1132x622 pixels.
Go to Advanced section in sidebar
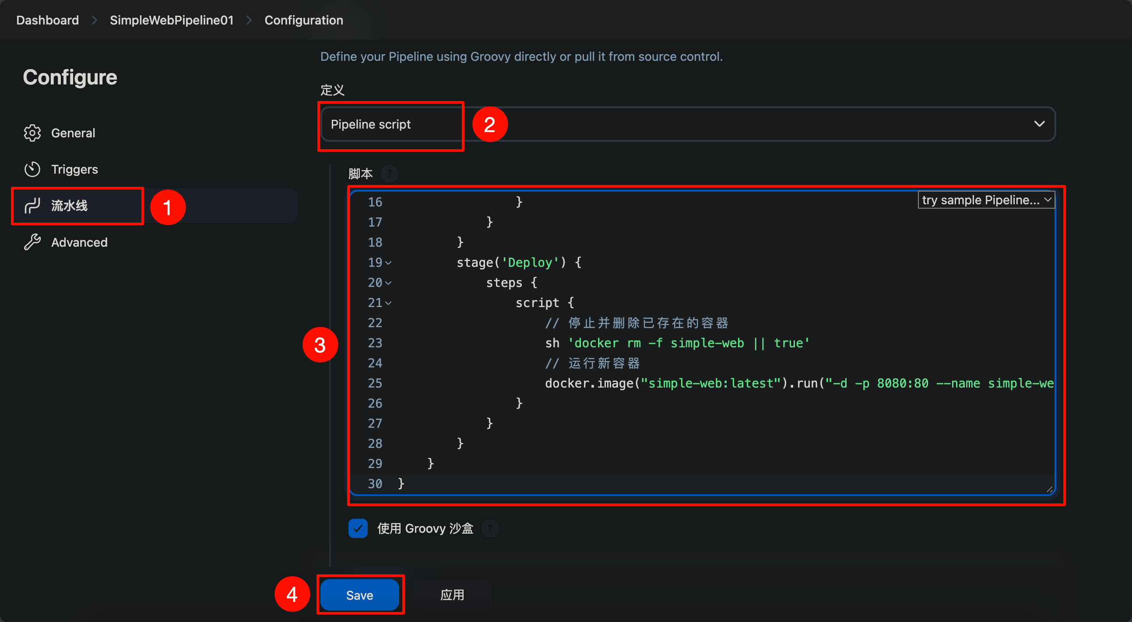79,242
